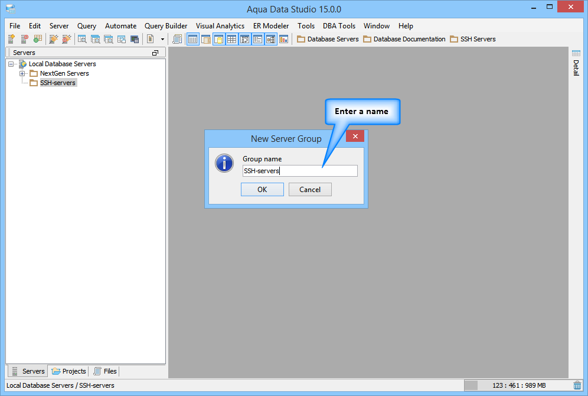Screen dimensions: 588x396
Task: Open the Server menu
Action: (x=59, y=26)
